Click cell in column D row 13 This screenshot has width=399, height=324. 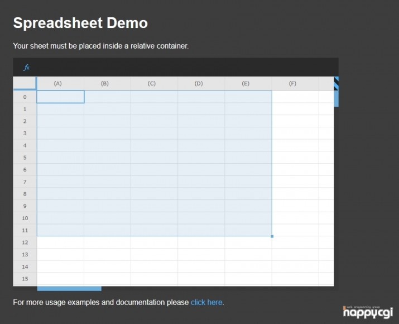tap(201, 255)
